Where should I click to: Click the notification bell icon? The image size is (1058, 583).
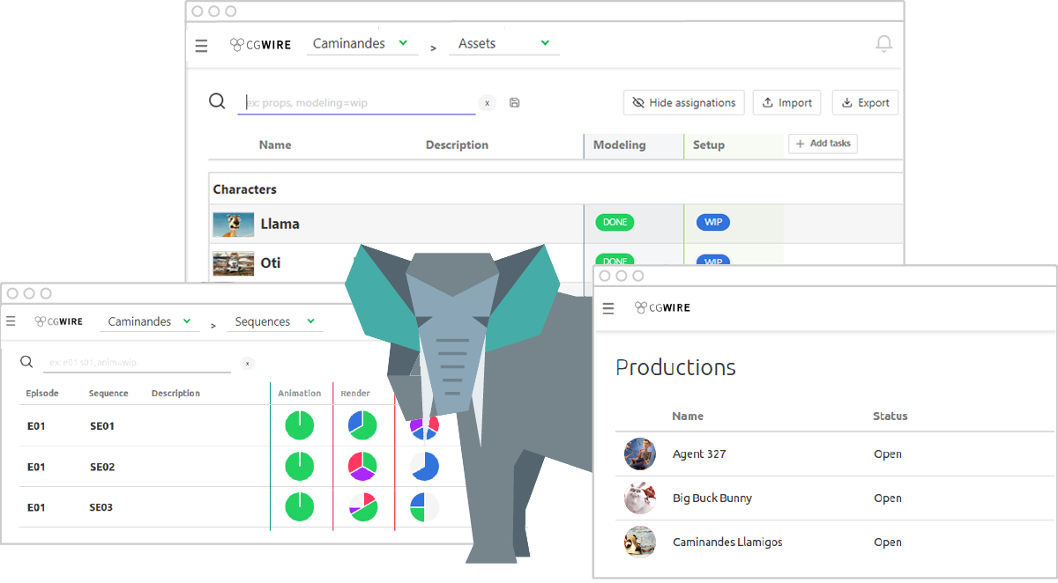coord(883,44)
